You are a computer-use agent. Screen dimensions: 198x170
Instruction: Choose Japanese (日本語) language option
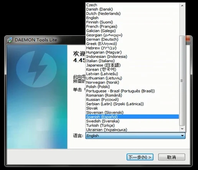point(132,65)
